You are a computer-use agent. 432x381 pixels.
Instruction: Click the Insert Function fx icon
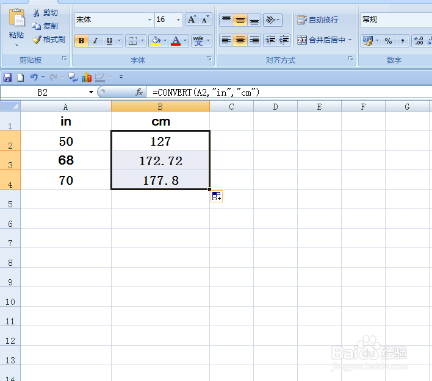(x=139, y=92)
